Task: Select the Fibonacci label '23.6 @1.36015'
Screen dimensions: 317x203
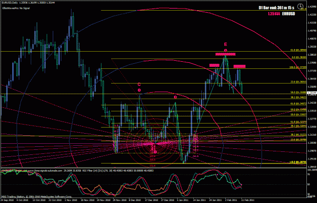Action: pos(298,82)
